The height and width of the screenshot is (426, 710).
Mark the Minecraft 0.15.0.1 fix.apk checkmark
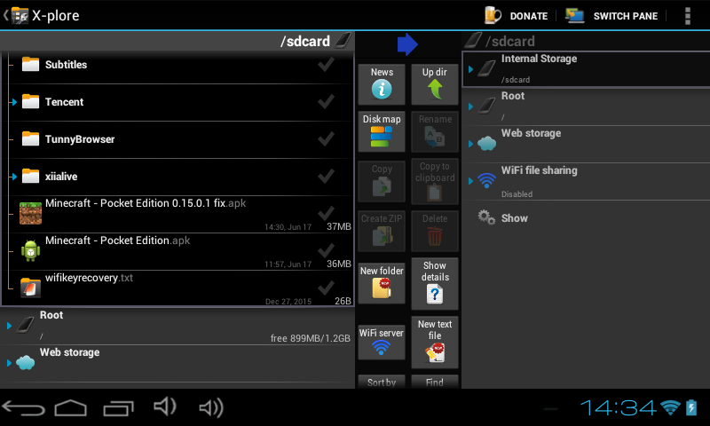click(x=326, y=213)
